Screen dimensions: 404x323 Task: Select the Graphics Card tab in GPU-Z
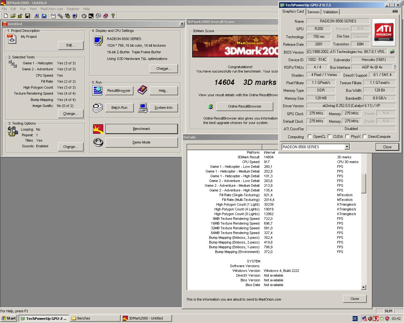[293, 11]
